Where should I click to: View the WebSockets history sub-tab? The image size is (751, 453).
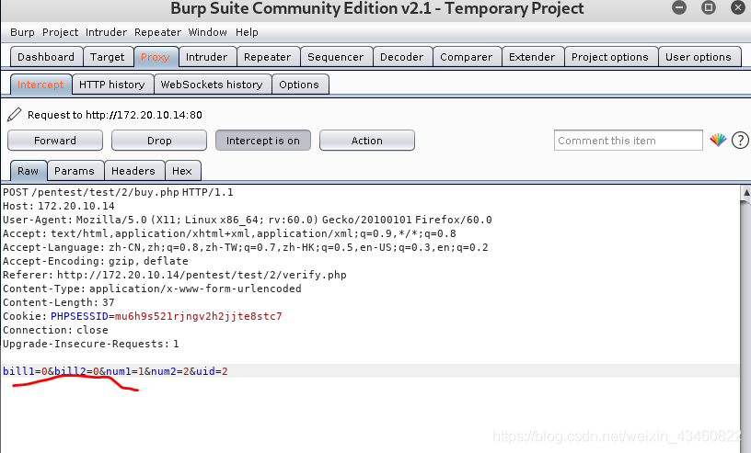tap(212, 85)
